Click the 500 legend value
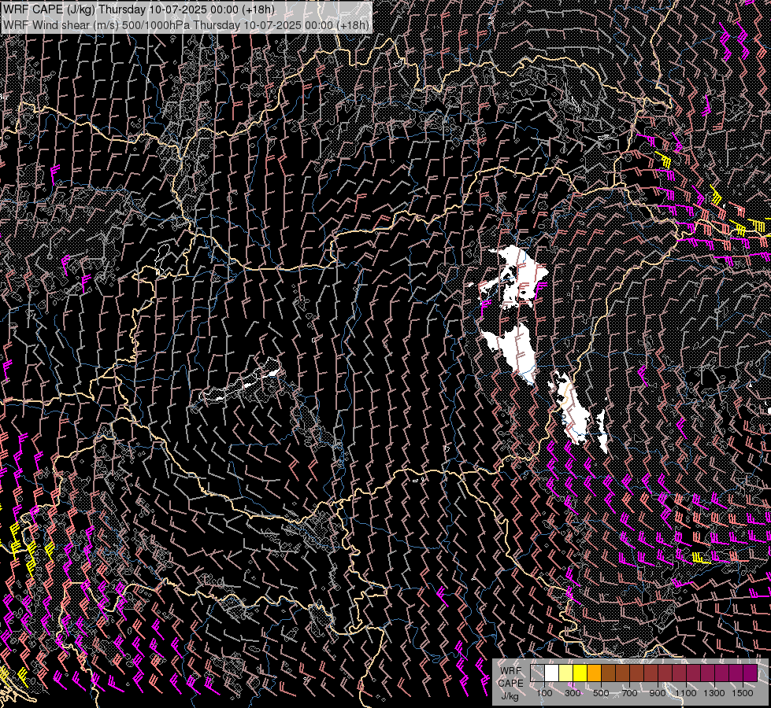Image resolution: width=771 pixels, height=708 pixels. pyautogui.click(x=601, y=693)
